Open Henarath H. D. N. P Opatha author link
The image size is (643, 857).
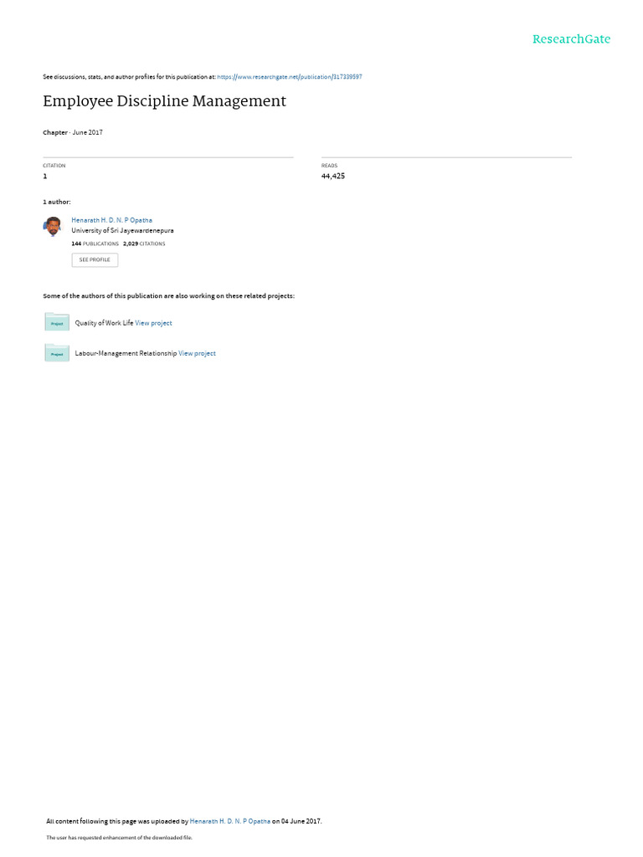click(111, 220)
